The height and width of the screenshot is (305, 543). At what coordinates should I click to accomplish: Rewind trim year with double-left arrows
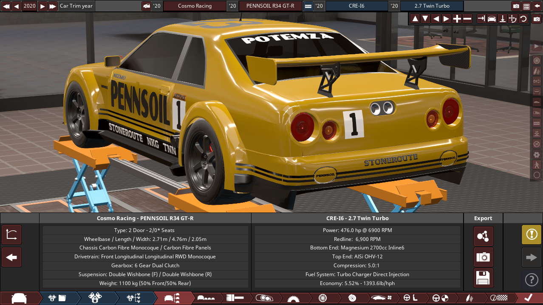(x=6, y=6)
